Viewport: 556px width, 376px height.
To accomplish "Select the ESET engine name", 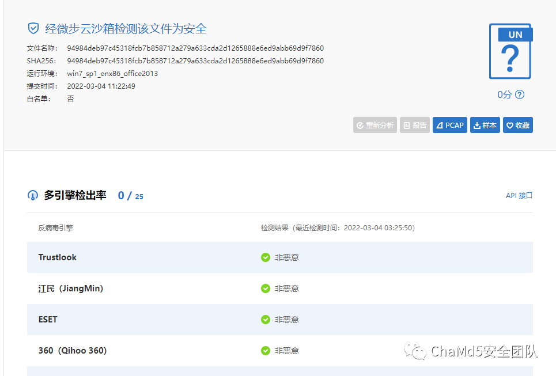I will (48, 320).
